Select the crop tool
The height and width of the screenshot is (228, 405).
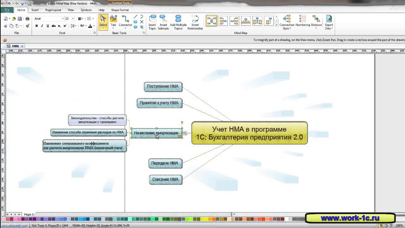coord(142,27)
